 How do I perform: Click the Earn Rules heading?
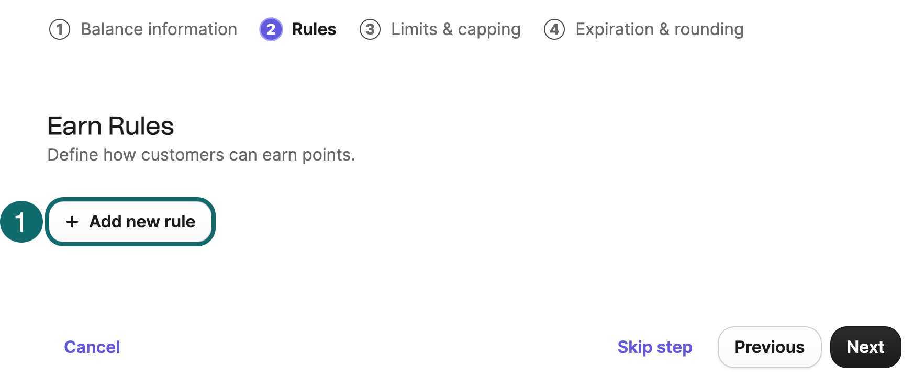click(x=110, y=126)
